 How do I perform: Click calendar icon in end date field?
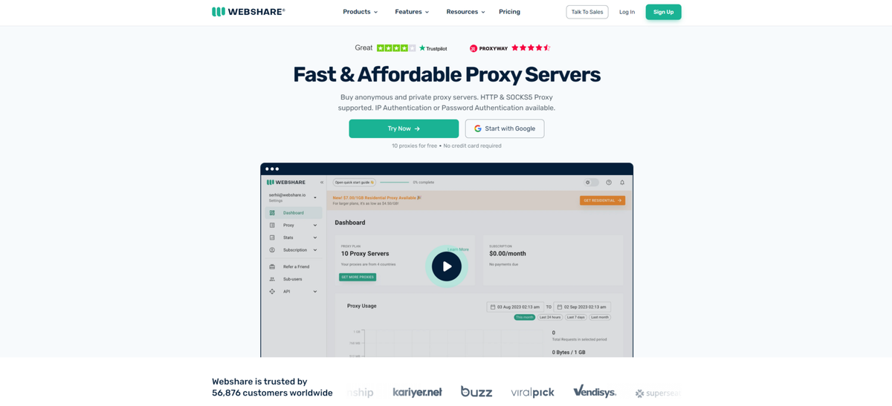[560, 307]
